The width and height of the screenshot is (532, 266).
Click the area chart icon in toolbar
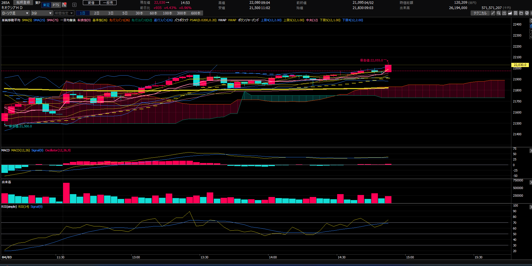pyautogui.click(x=510, y=13)
